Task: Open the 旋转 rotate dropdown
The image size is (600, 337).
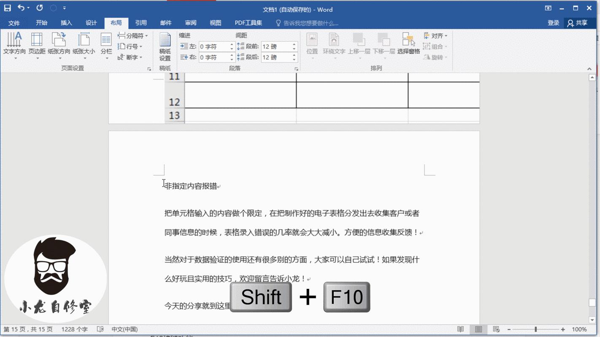Action: click(x=435, y=57)
